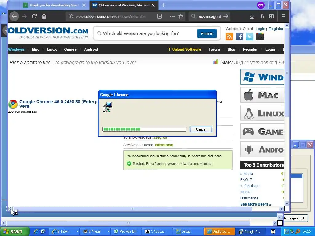Click the stats bar chart icon
Image resolution: width=315 pixels, height=236 pixels.
(x=216, y=62)
